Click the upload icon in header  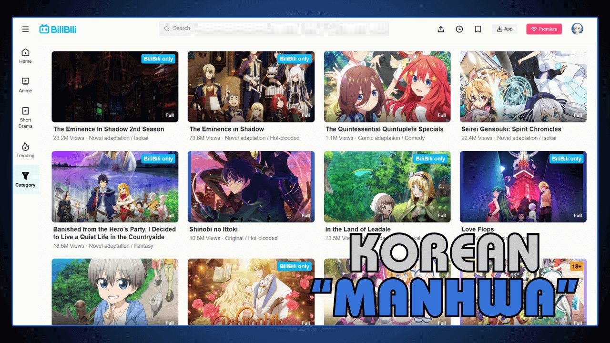441,29
